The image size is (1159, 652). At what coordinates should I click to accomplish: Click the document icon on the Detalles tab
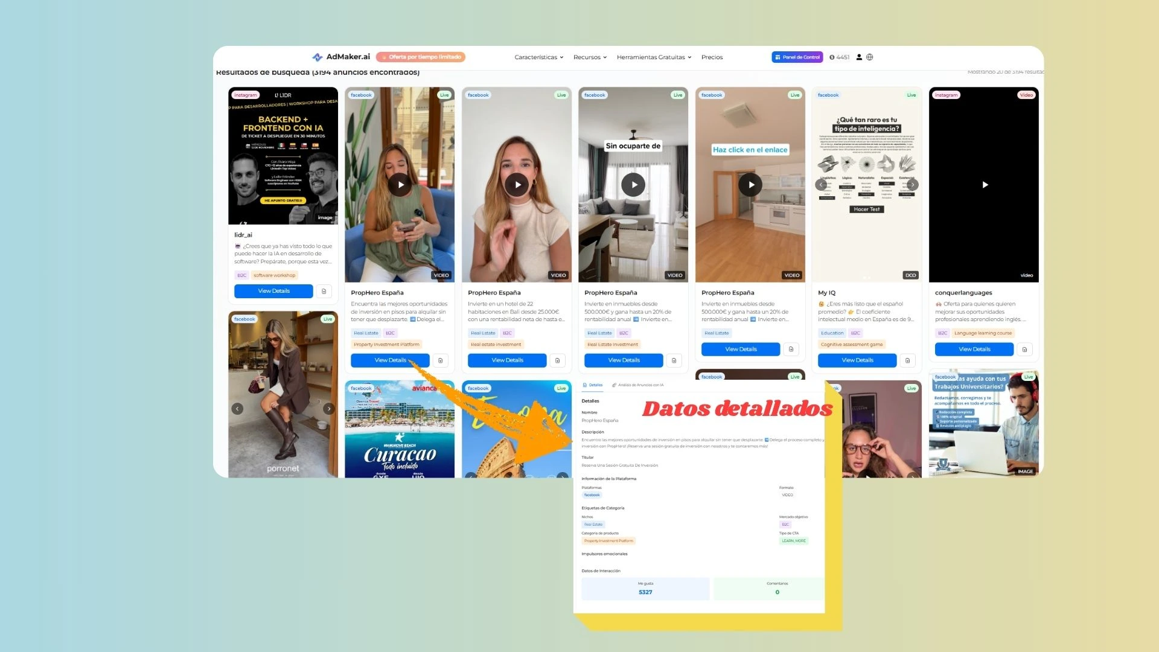(585, 385)
